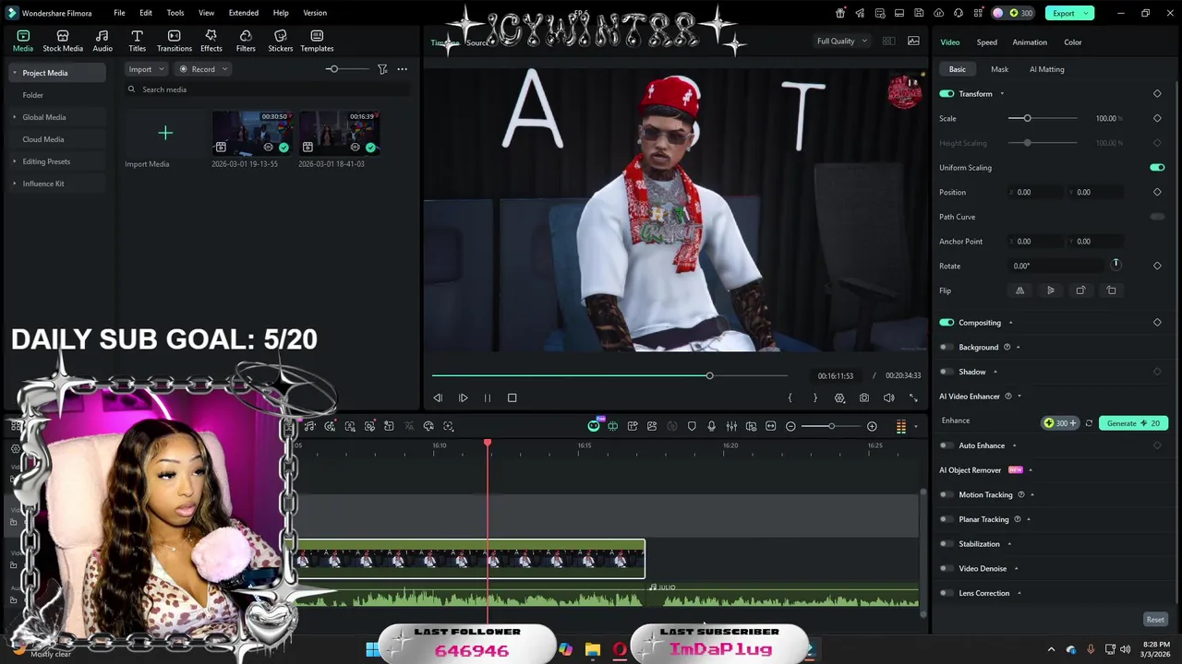Click the Reset button
1182x664 pixels.
point(1155,620)
